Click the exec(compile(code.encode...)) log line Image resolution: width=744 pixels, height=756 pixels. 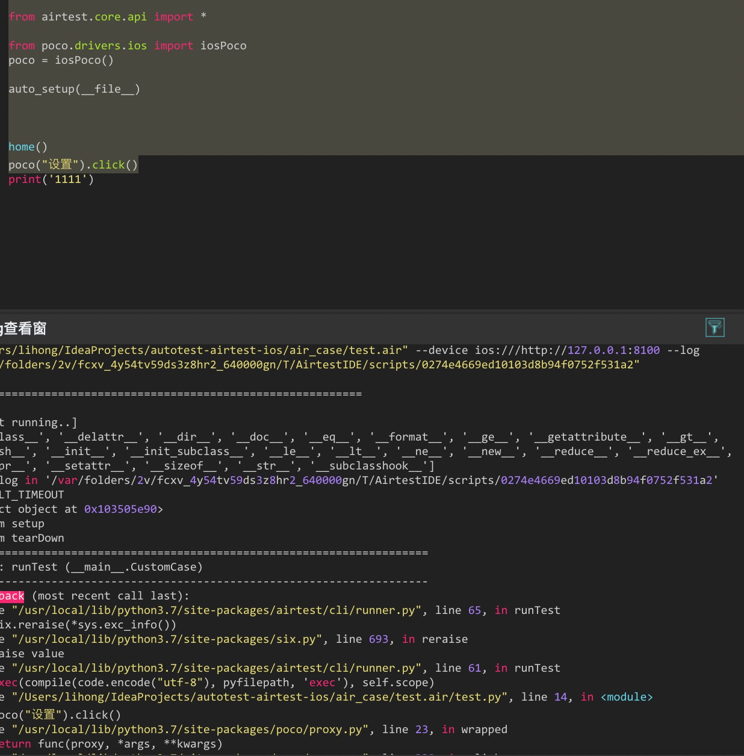[217, 683]
